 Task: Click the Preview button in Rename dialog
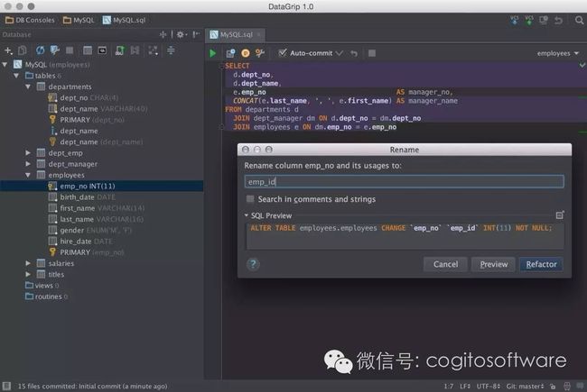493,264
